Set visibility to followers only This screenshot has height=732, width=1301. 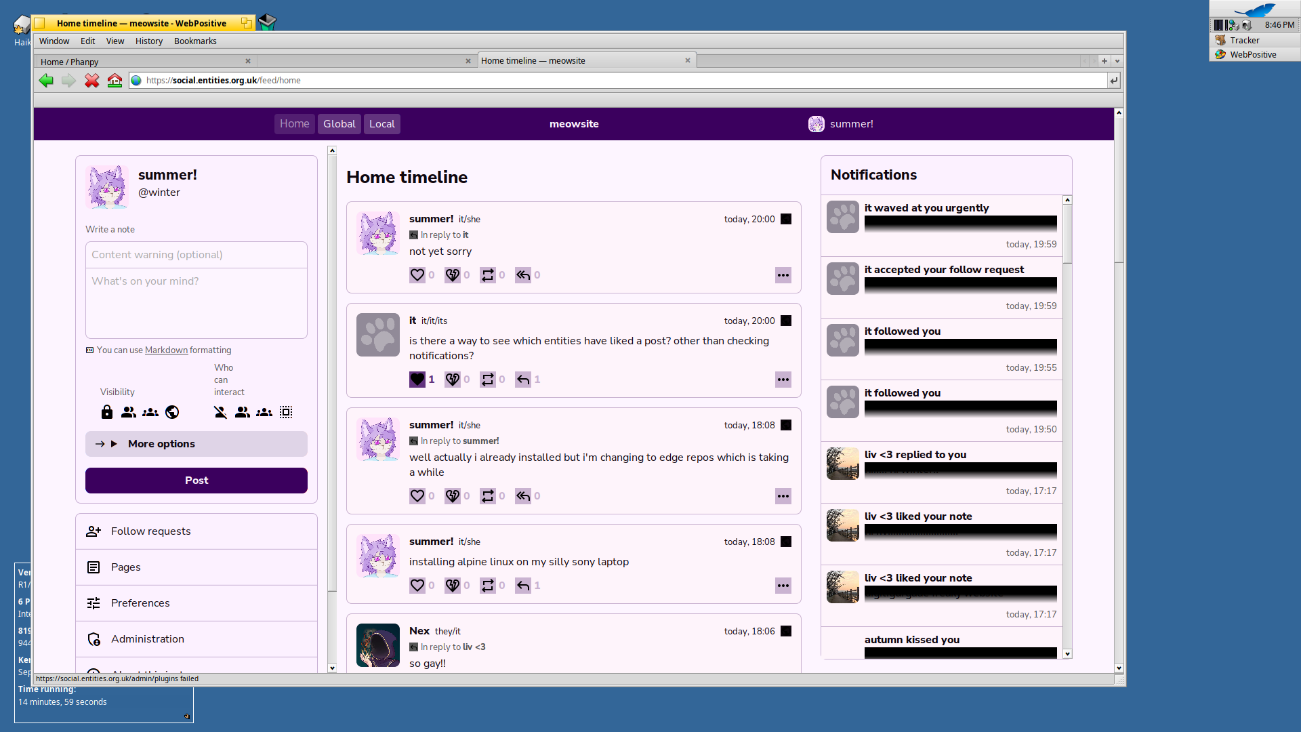129,412
